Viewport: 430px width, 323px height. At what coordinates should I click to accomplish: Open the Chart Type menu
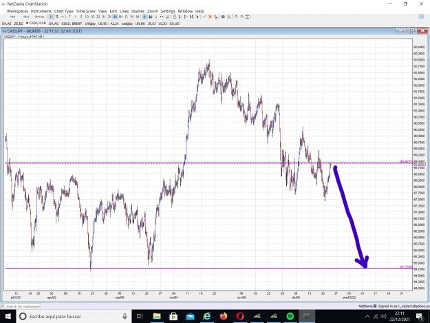pos(63,11)
